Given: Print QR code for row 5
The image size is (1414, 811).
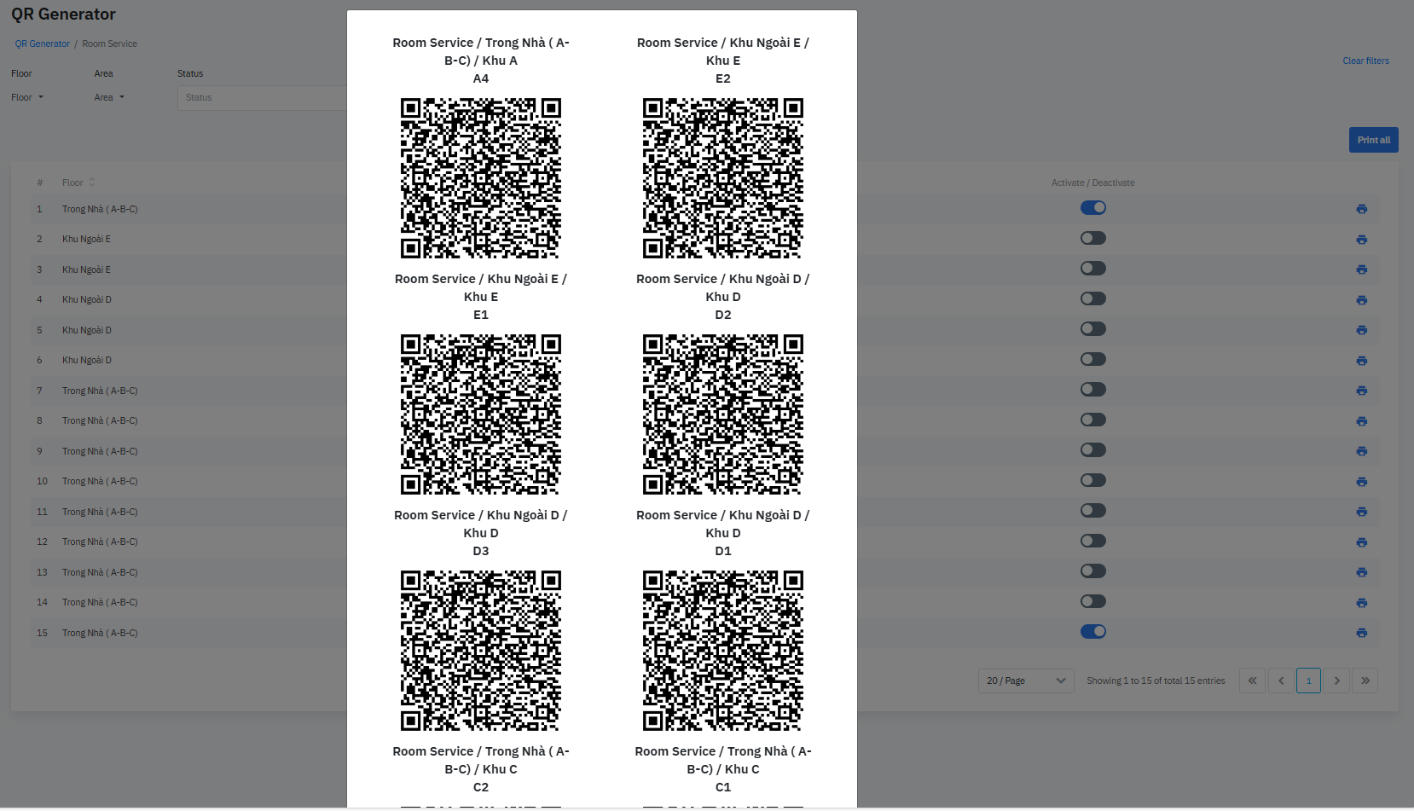Looking at the screenshot, I should pyautogui.click(x=1362, y=330).
